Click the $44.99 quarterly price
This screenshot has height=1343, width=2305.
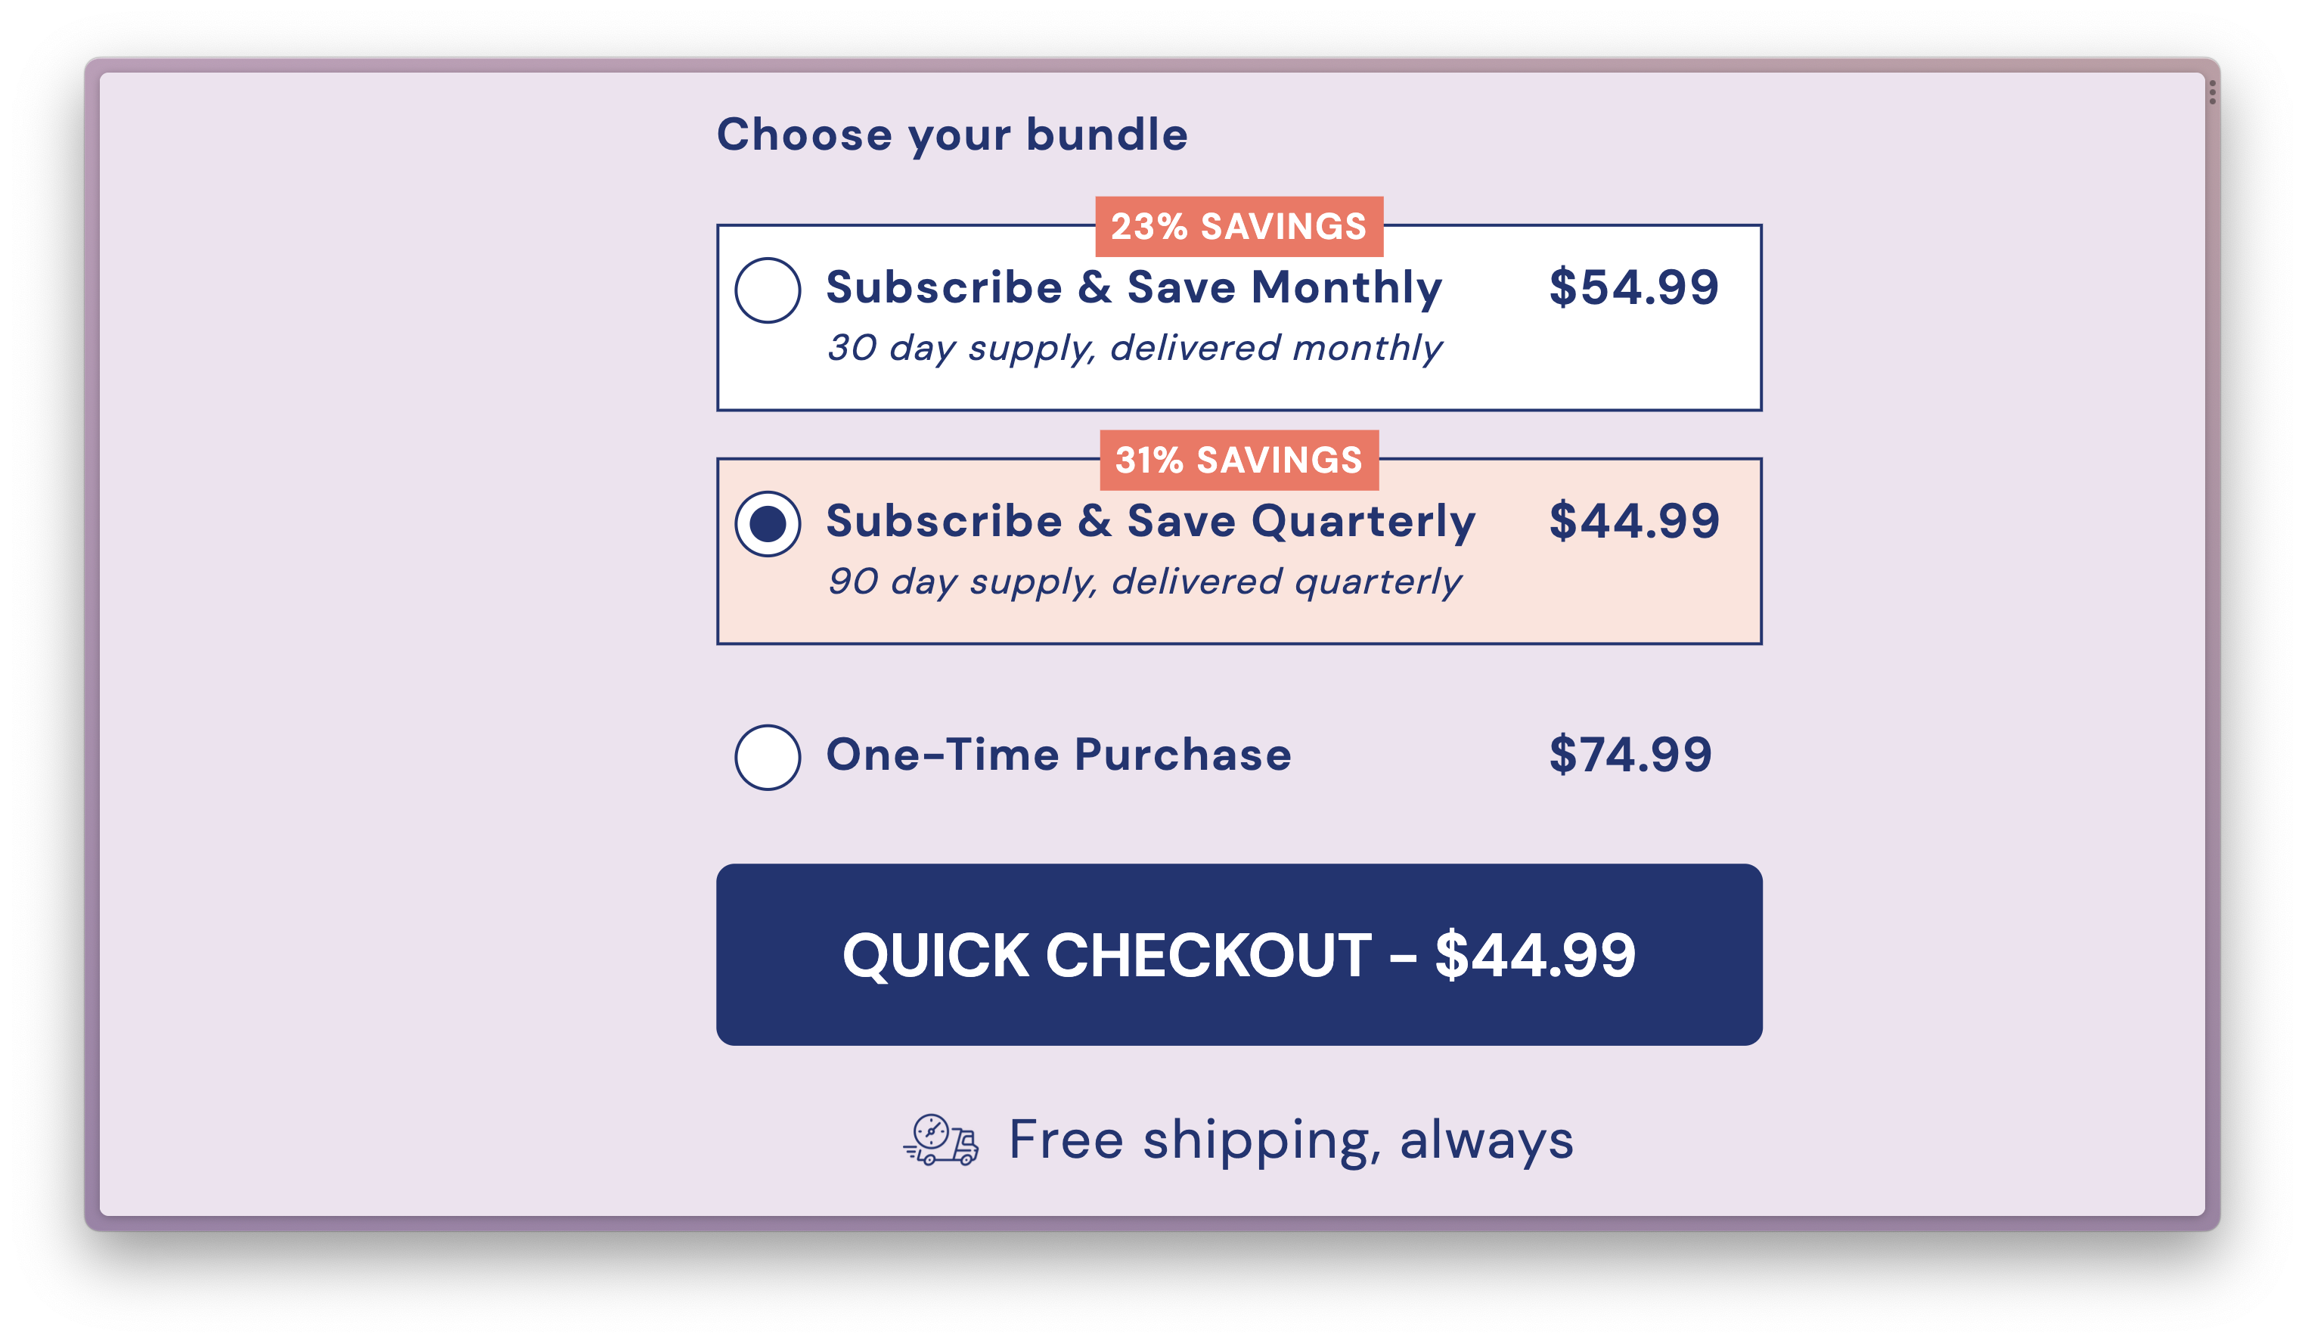(1633, 522)
